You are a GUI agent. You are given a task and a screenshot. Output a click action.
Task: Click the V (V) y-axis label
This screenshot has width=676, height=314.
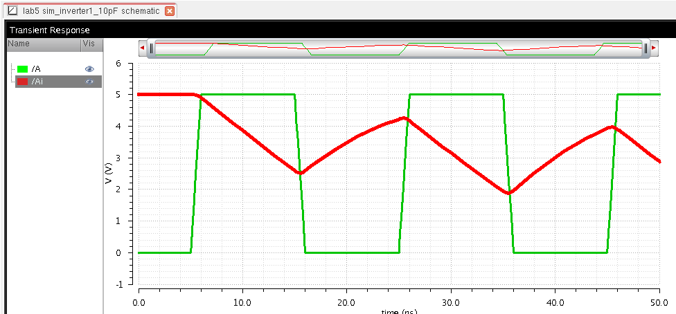coord(109,174)
